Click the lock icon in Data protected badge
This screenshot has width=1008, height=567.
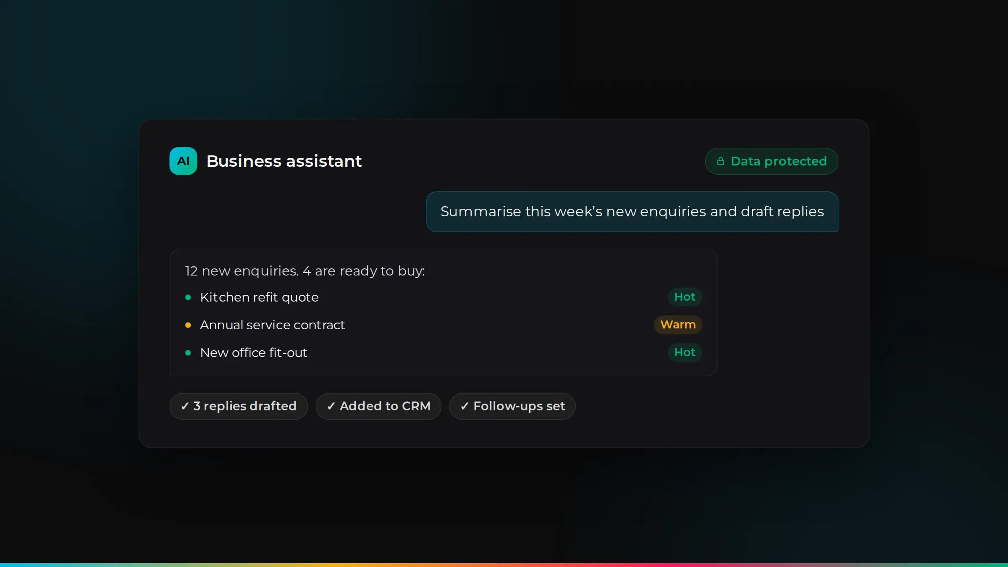point(721,161)
